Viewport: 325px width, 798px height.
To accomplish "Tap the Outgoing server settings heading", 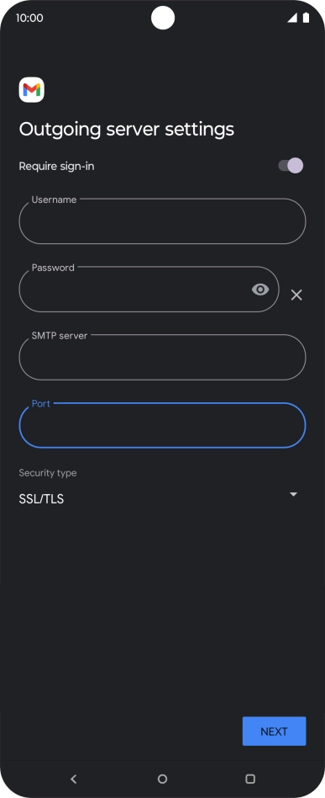I will pos(127,130).
